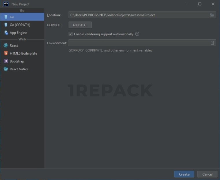220x180 pixels.
Task: Focus the Location path text field
Action: point(138,15)
